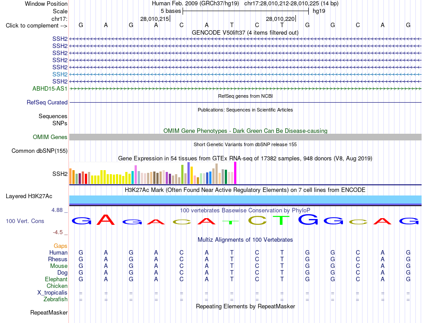Open GENCODE V50lift37 track title
Screen dimensions: 422x323
[x=245, y=32]
